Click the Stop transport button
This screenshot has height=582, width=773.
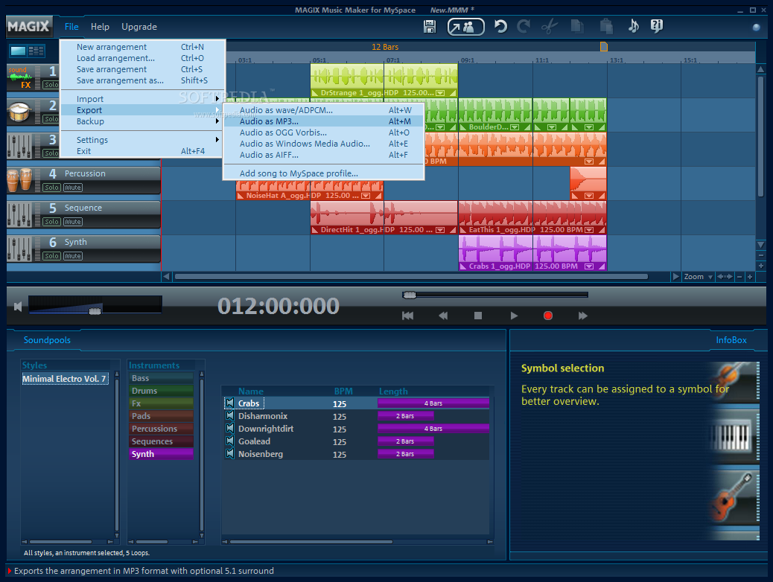click(477, 316)
